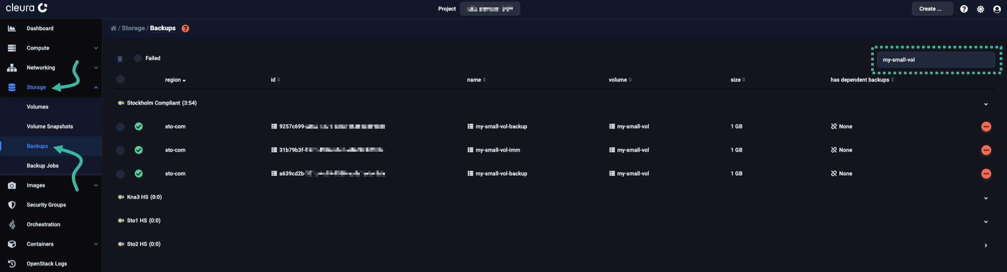The width and height of the screenshot is (1007, 272).
Task: Click the Images camera icon
Action: (12, 185)
